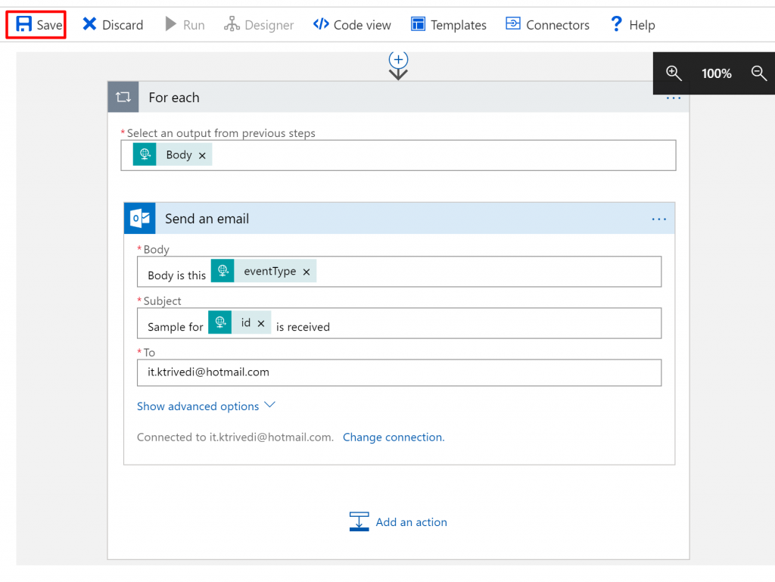This screenshot has width=775, height=582.
Task: Switch to Designer view
Action: tap(259, 25)
